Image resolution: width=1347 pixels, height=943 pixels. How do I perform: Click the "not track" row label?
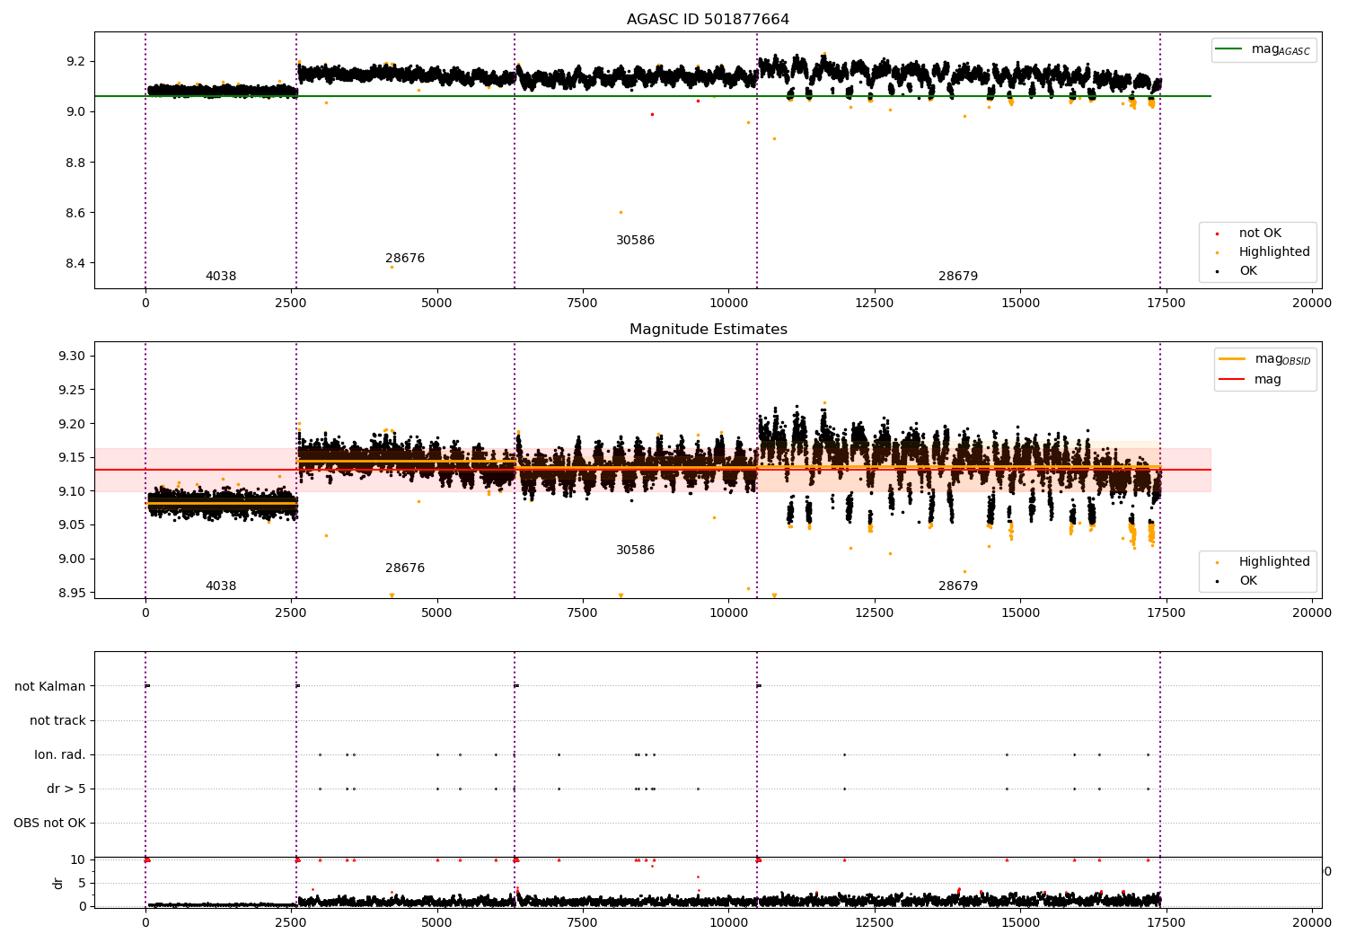click(57, 721)
